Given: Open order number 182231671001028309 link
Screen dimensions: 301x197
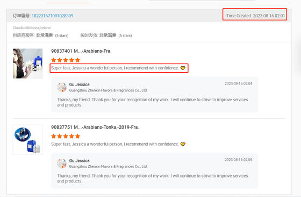Looking at the screenshot, I should click(53, 16).
